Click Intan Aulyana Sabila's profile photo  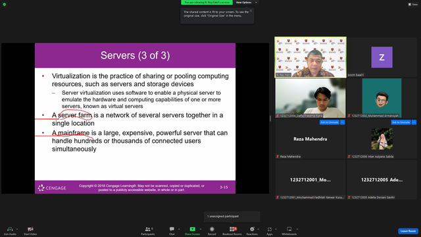pos(382,139)
